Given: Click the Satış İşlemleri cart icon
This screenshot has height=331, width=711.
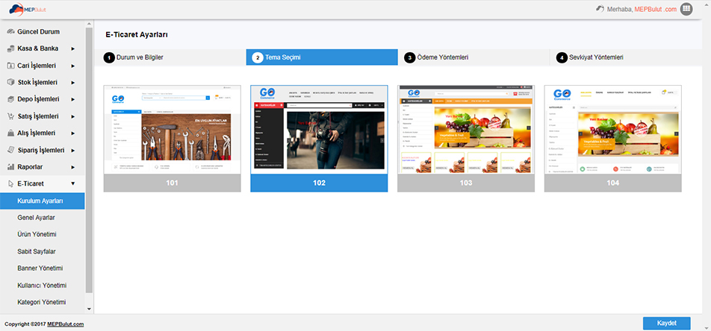Looking at the screenshot, I should point(11,116).
